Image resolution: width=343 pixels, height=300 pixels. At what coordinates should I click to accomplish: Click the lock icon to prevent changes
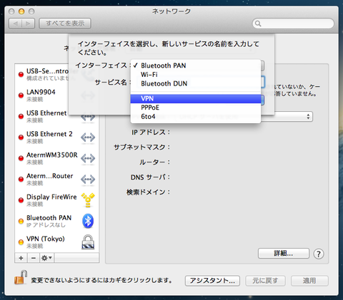(21, 277)
